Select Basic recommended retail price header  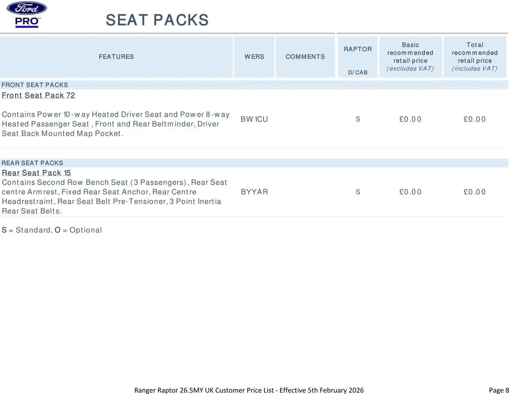[x=410, y=57]
